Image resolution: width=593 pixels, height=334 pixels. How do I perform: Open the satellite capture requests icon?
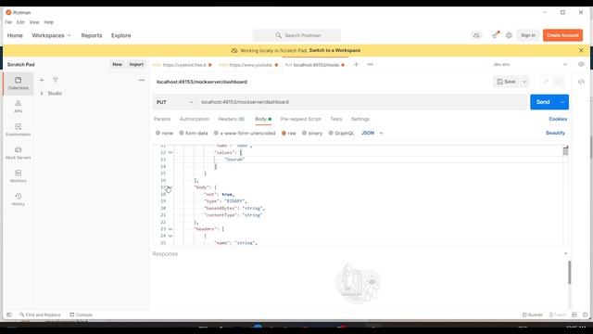click(495, 35)
